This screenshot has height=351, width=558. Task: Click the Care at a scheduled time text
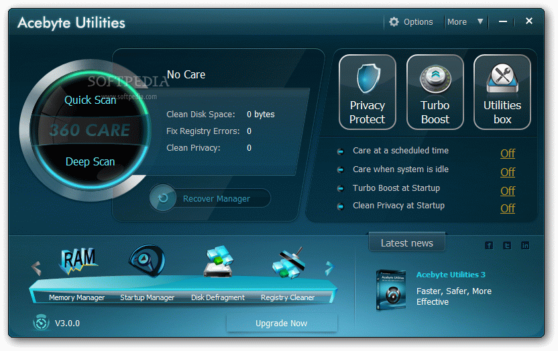click(400, 151)
